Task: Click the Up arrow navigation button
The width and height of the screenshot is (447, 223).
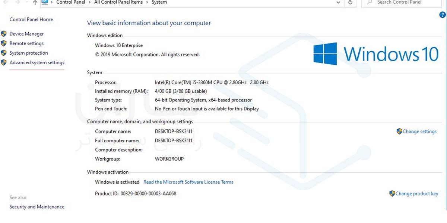Action: 35,3
